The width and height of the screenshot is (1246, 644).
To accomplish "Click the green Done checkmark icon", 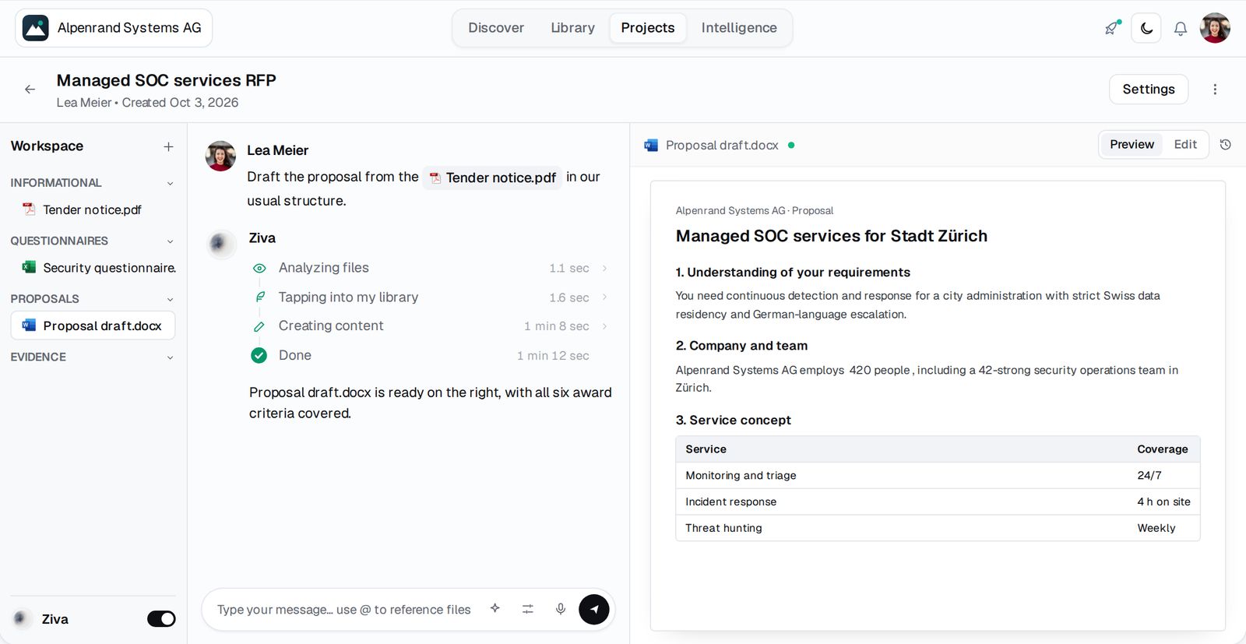I will pyautogui.click(x=259, y=356).
